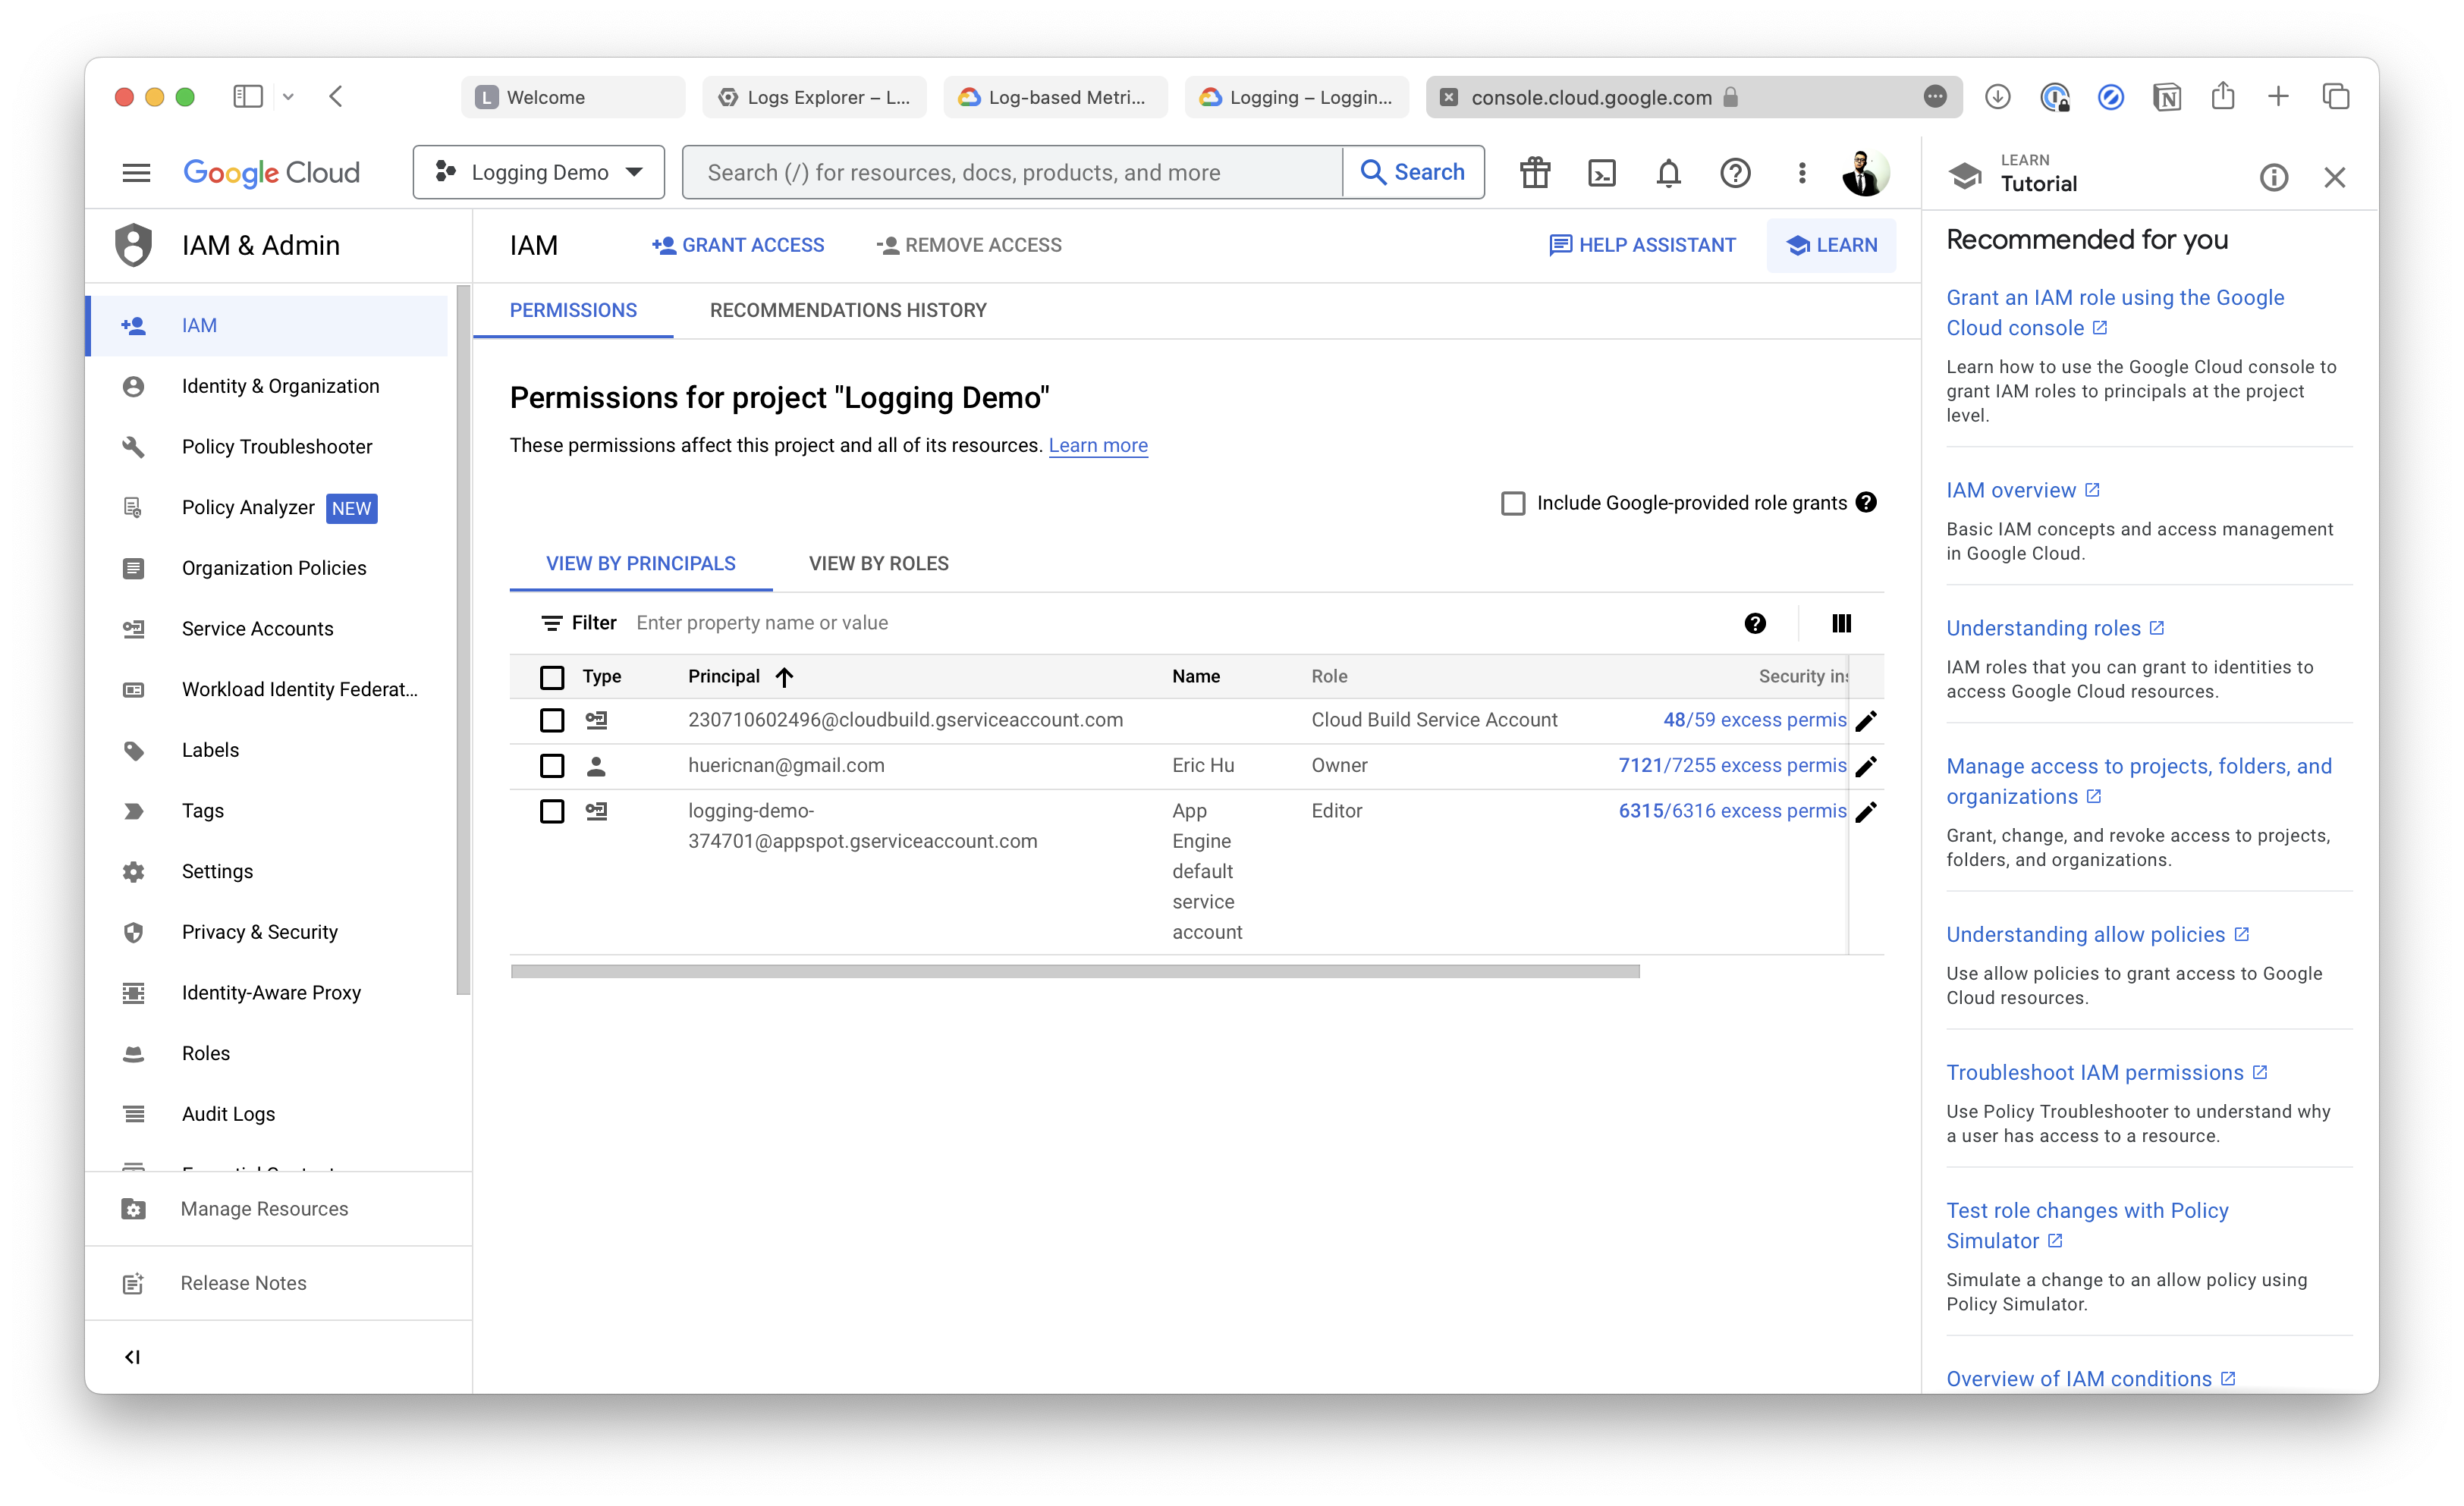This screenshot has height=1506, width=2464.
Task: Close the Learn Tutorial panel
Action: (x=2334, y=177)
